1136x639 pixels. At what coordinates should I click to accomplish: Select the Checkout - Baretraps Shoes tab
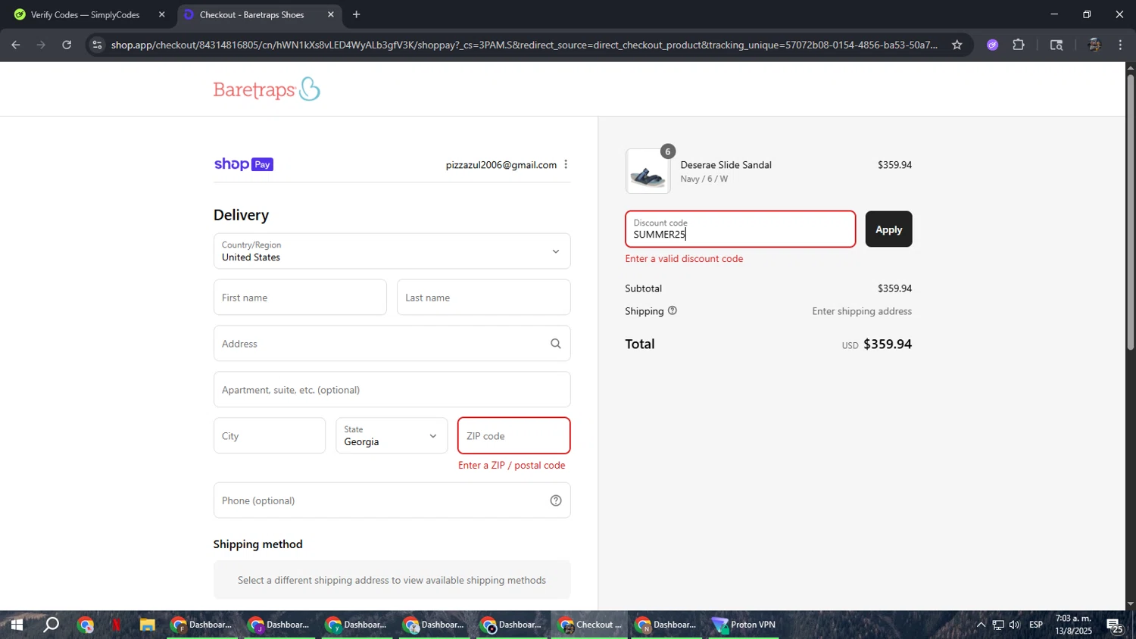coord(251,14)
